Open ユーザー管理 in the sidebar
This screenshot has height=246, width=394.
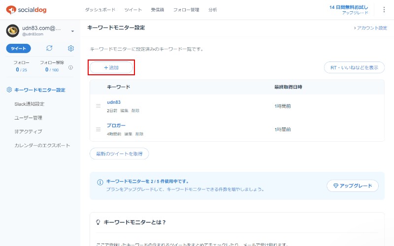pyautogui.click(x=28, y=118)
